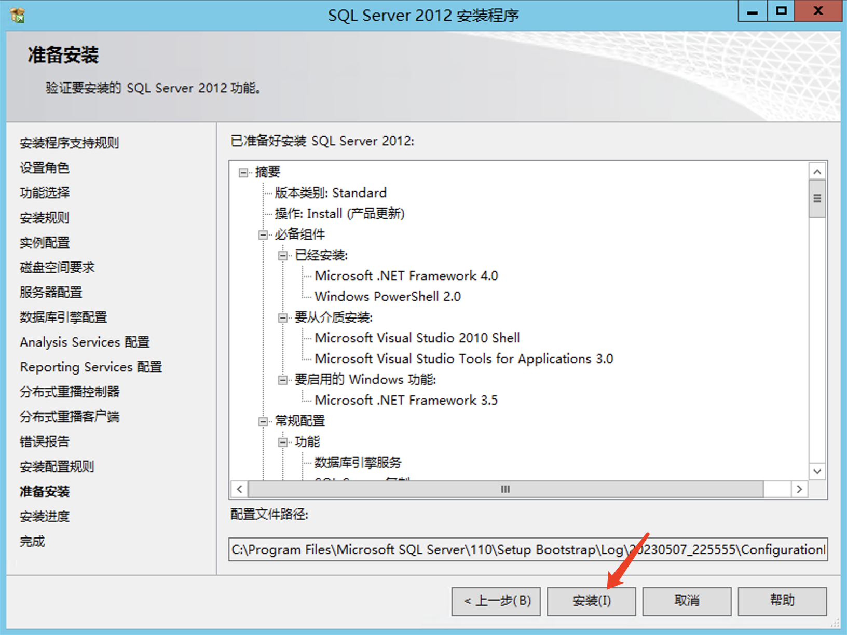Click the SQL Server setup title bar icon
Image resolution: width=847 pixels, height=635 pixels.
[18, 15]
